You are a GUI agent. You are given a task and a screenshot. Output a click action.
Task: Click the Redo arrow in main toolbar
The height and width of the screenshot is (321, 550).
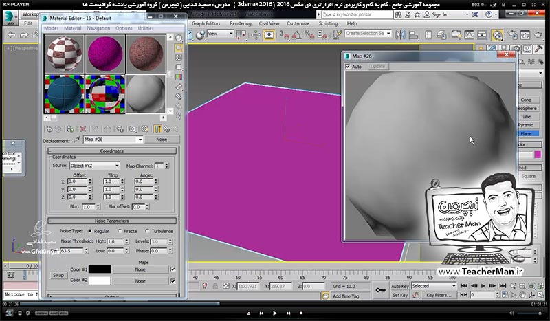pos(24,35)
